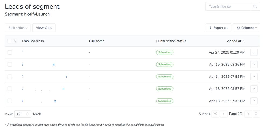This screenshot has width=269, height=131.
Task: Check the box for the Apr 14 lead
Action: pos(10,77)
